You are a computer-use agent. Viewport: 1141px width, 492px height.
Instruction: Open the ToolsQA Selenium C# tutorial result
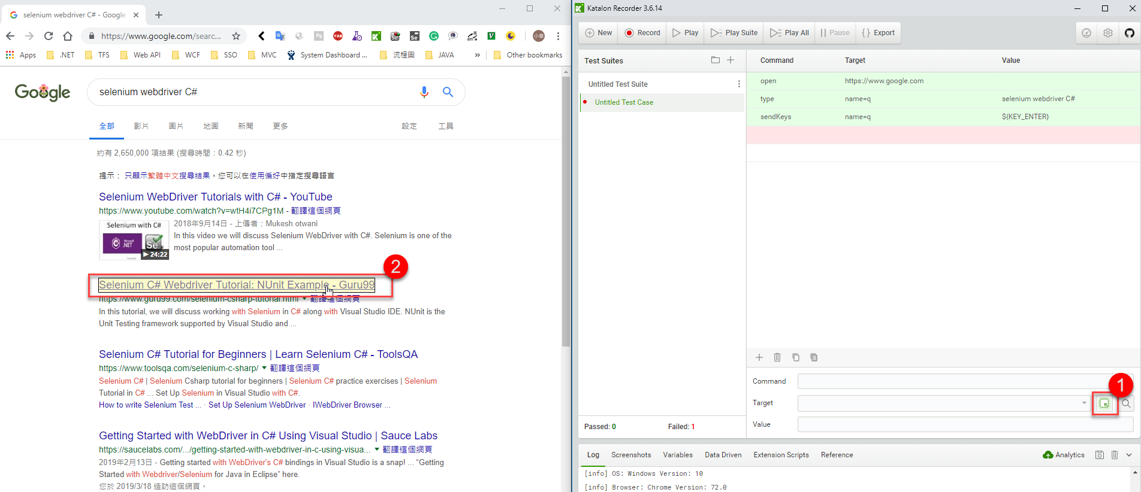tap(258, 354)
